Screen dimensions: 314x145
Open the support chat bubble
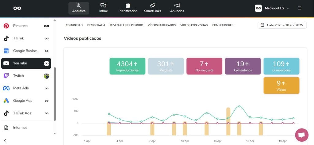(301, 135)
